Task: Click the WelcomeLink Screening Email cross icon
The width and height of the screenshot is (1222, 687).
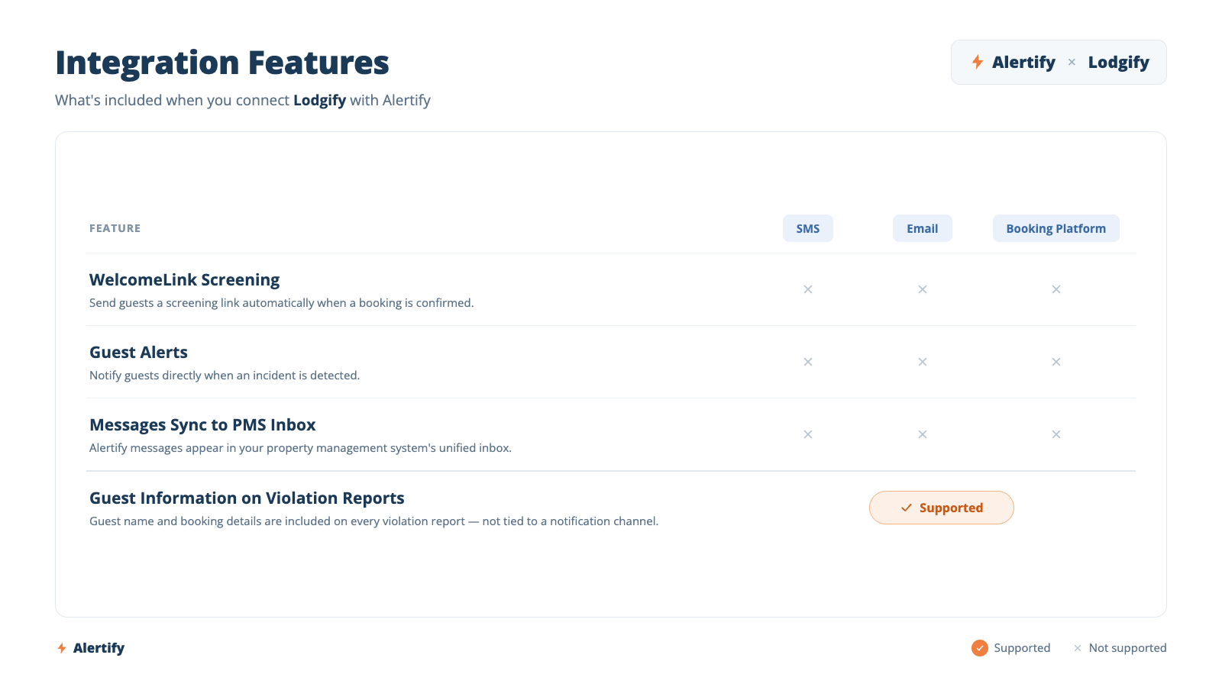Action: [x=923, y=289]
